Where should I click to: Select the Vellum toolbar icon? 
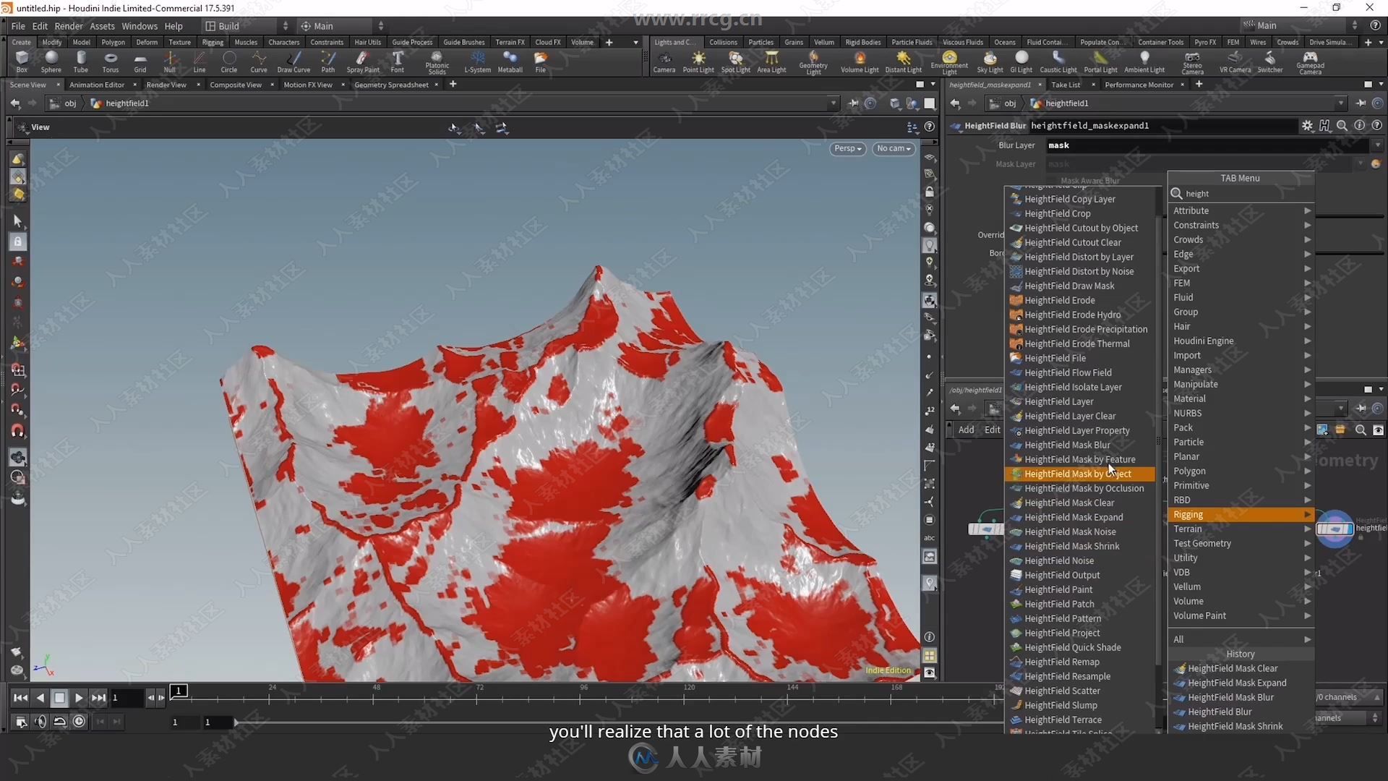[823, 41]
